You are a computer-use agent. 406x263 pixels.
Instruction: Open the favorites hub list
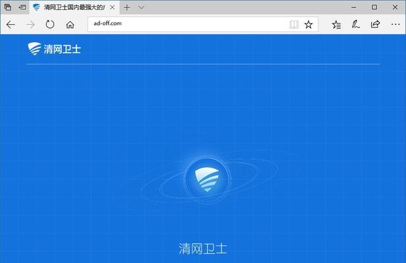(336, 24)
